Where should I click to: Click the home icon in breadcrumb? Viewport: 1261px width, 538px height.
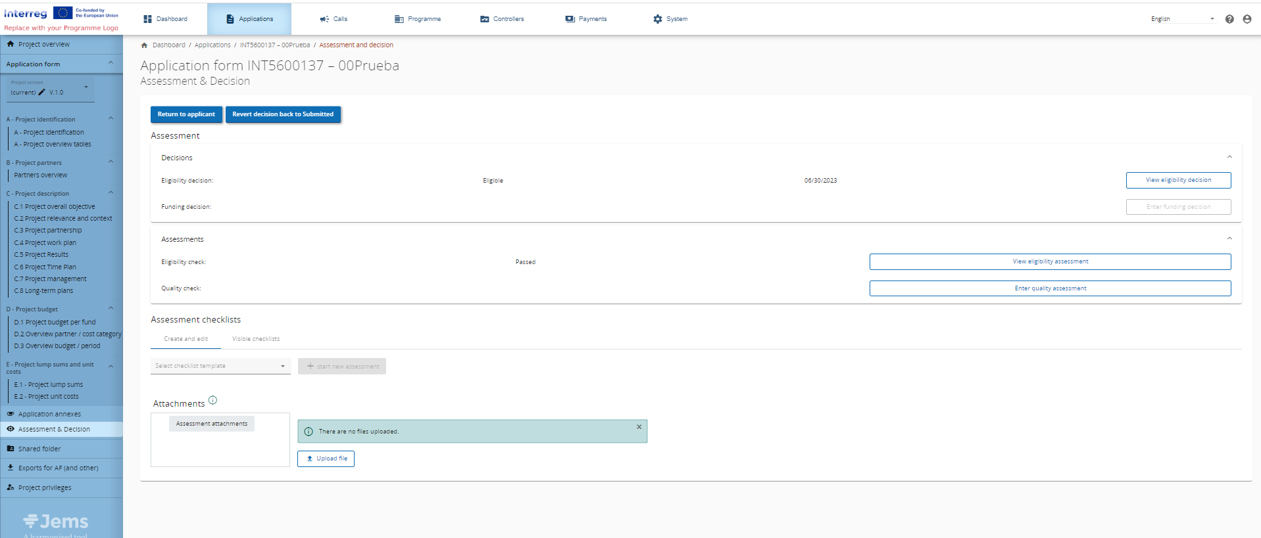[144, 45]
